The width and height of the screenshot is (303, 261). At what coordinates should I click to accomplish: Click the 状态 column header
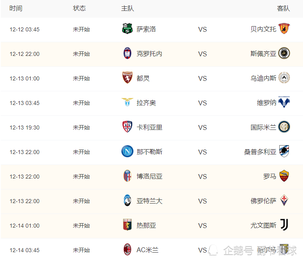(x=79, y=8)
